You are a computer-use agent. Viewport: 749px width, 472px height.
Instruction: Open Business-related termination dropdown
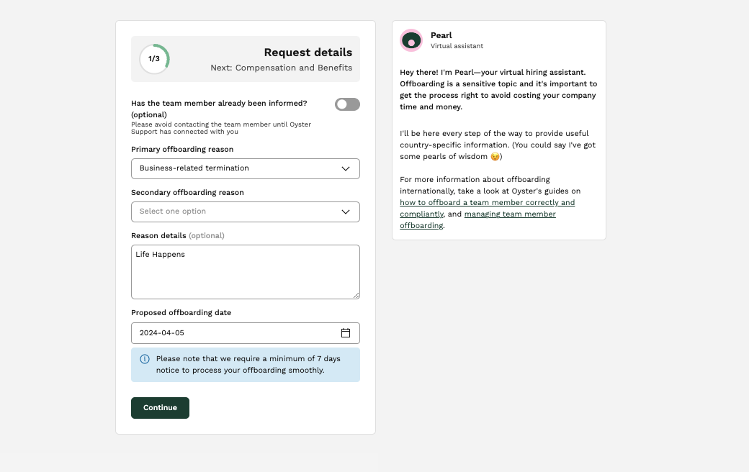click(246, 168)
